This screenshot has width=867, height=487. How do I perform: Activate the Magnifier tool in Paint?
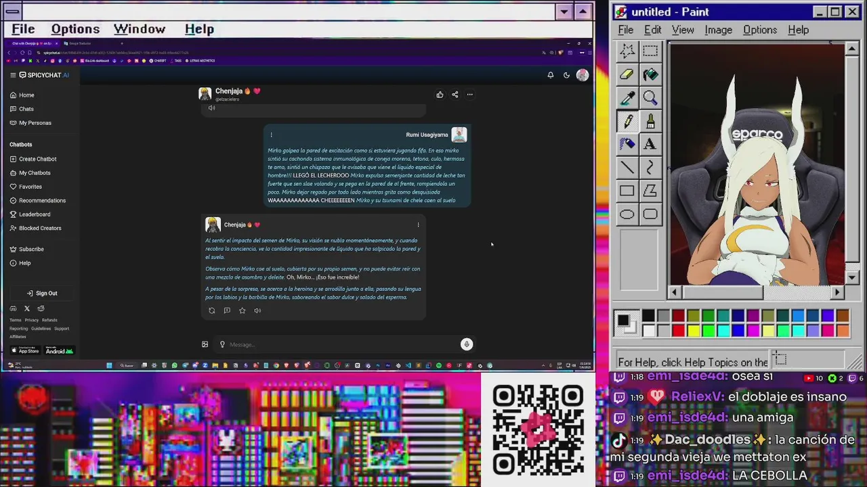[650, 98]
